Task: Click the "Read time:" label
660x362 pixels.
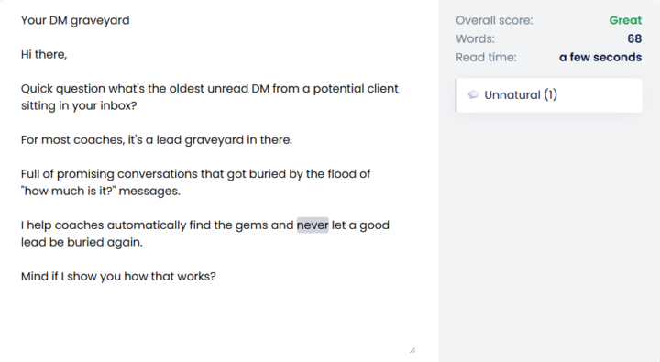Action: [486, 57]
